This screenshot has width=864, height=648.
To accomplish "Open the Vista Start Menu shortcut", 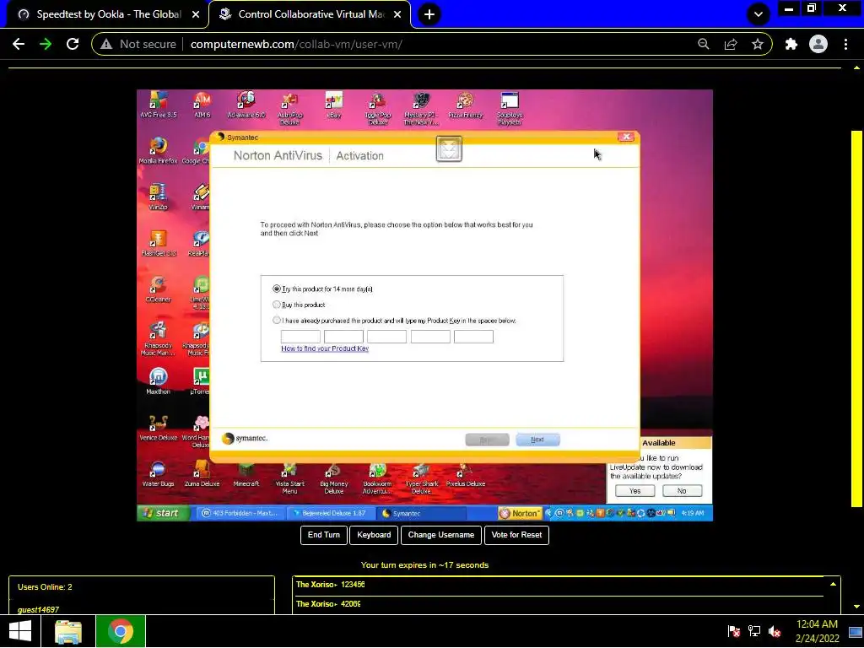I will [x=290, y=478].
